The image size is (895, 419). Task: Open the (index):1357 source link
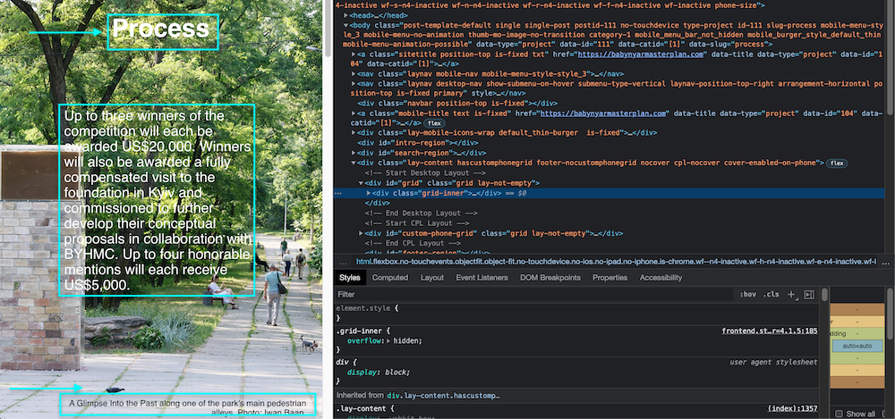[794, 408]
